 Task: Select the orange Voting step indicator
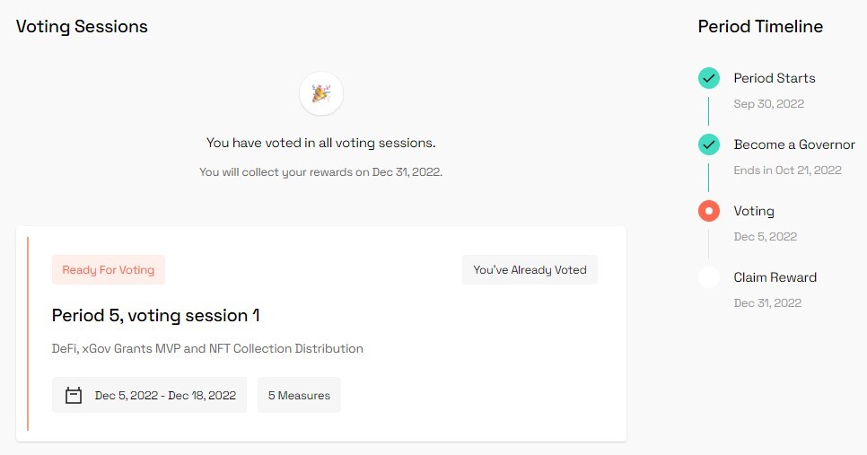click(x=709, y=211)
